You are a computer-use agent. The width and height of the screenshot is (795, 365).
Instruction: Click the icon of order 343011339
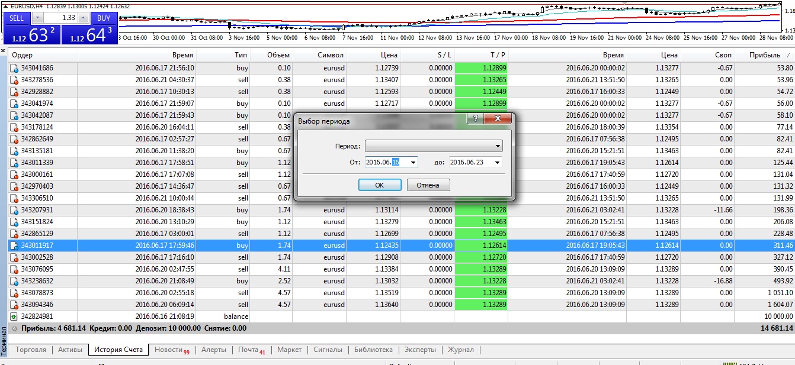click(14, 163)
